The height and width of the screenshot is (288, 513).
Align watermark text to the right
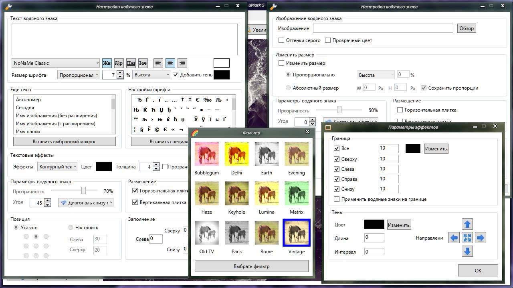tap(182, 63)
